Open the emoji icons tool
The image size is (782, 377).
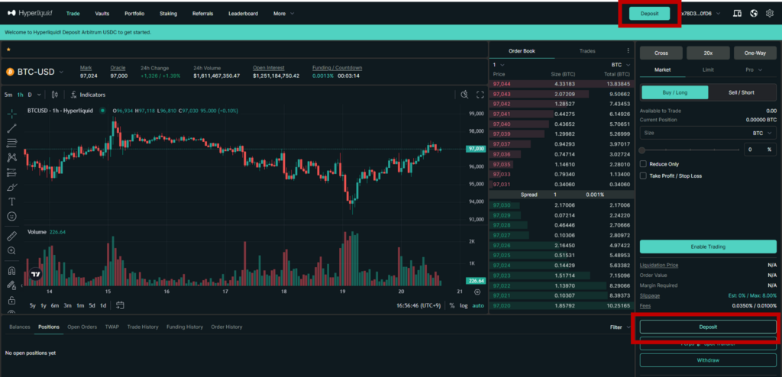[12, 217]
